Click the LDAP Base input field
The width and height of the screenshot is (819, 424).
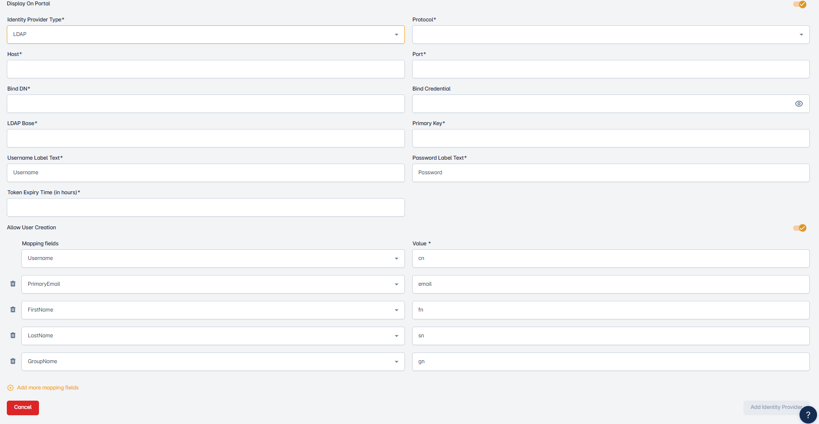tap(205, 138)
